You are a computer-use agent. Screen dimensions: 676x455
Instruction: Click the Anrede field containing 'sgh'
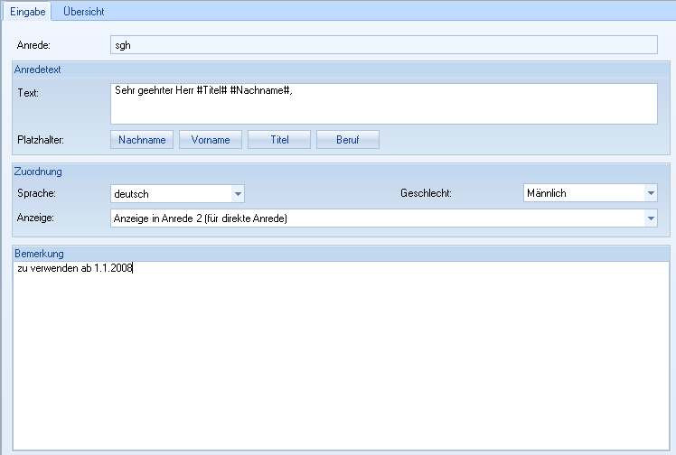(383, 44)
